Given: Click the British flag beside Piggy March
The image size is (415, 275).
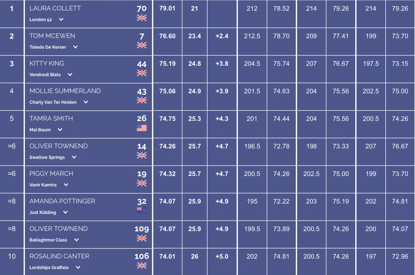Looking at the screenshot, I should (141, 183).
